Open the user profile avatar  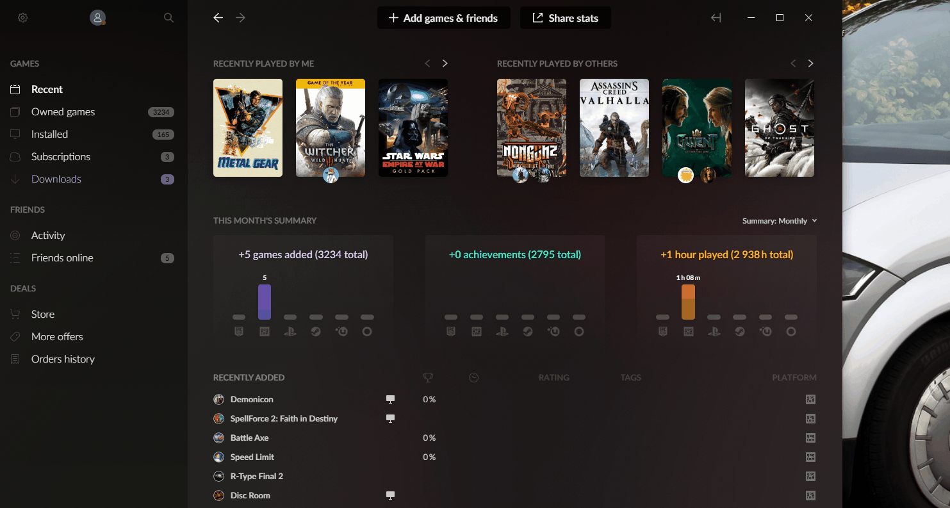point(97,18)
